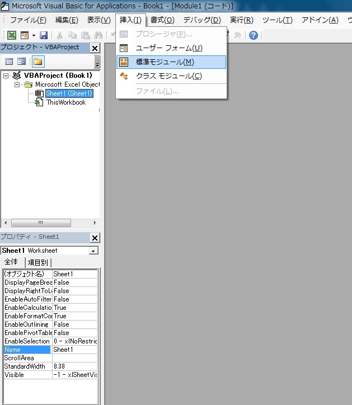Collapse the VBAProject (Book1) tree node

pyautogui.click(x=6, y=76)
